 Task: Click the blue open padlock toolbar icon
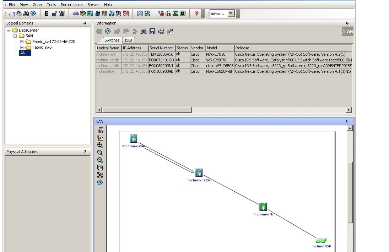click(55, 13)
